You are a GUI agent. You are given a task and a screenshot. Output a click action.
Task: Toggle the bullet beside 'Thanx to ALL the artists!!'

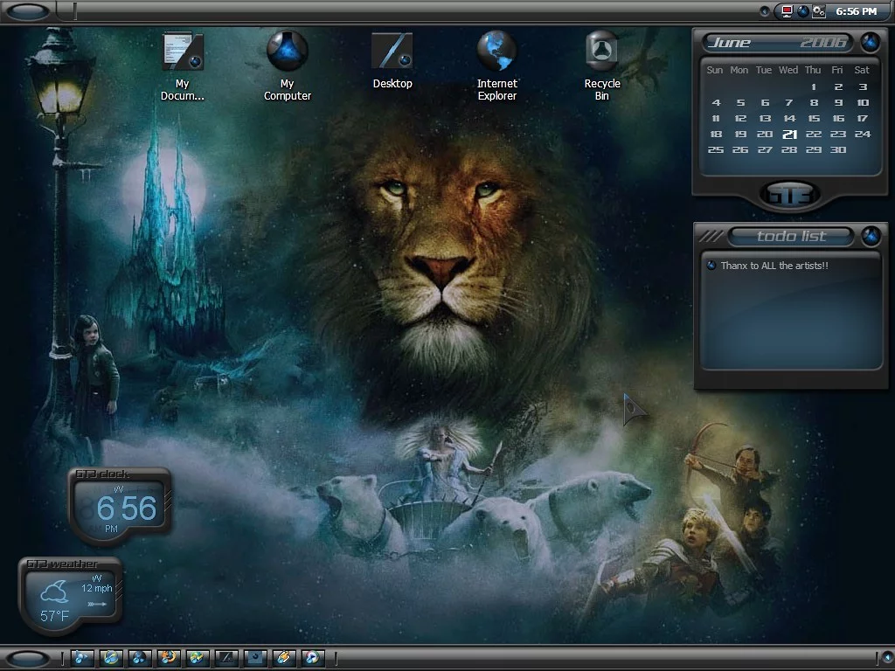coord(711,266)
